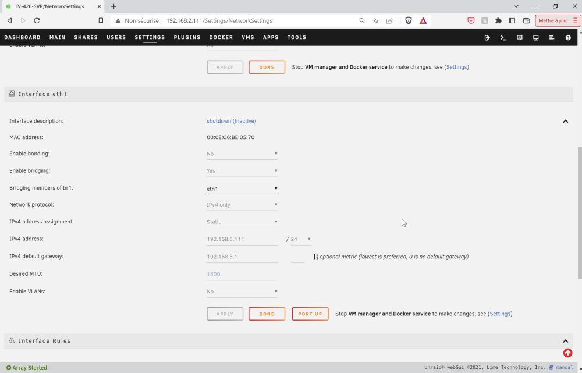Open the Bridging members of br1 dropdown
The width and height of the screenshot is (582, 373).
point(242,189)
